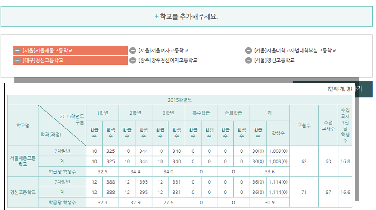This screenshot has height=210, width=376.
Task: Select [광주]광주경신여자고등학교 school entry
Action: pos(168,60)
